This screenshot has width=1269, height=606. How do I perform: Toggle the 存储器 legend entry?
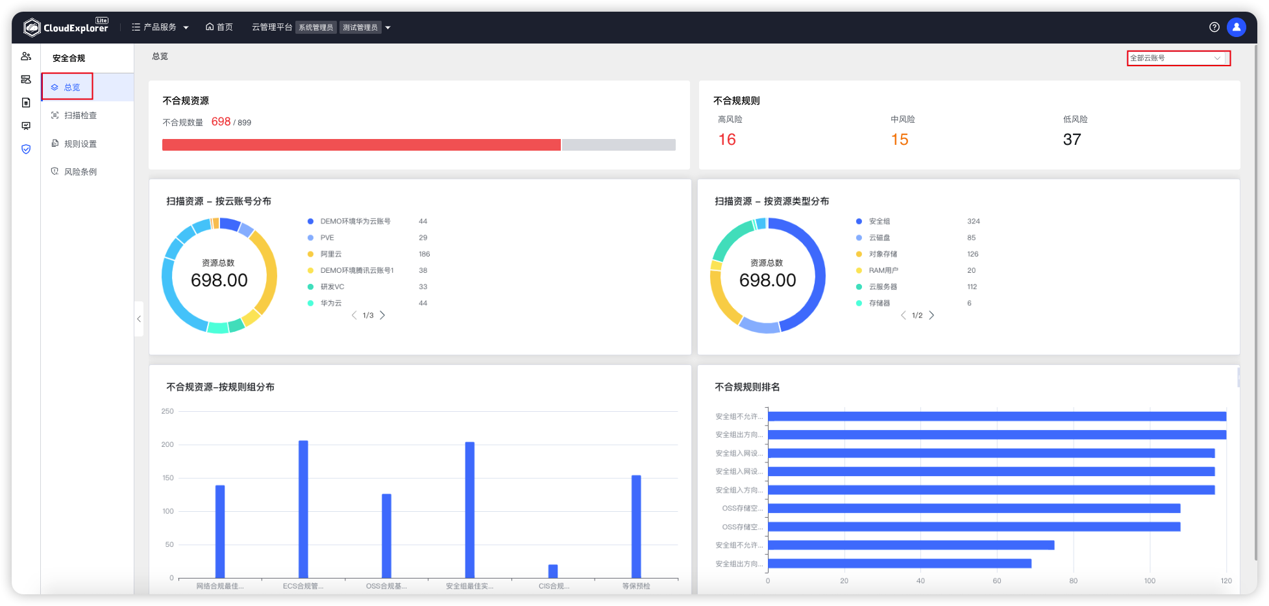pos(873,303)
